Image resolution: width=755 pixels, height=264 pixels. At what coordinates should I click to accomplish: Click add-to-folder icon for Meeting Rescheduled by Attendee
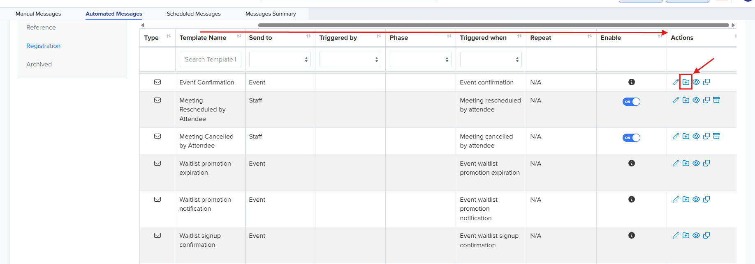click(x=686, y=100)
